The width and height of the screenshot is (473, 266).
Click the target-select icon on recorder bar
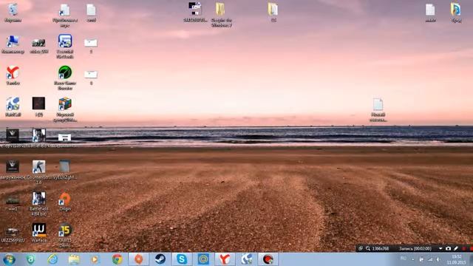click(361, 248)
